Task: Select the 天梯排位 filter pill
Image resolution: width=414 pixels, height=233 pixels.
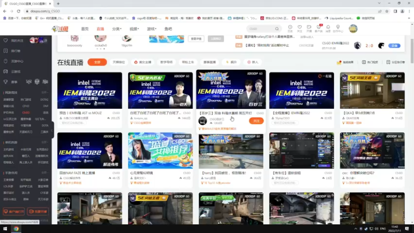Action: tap(119, 62)
